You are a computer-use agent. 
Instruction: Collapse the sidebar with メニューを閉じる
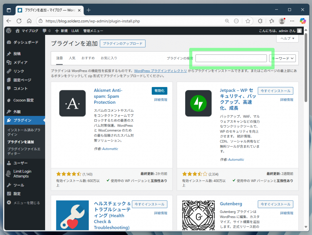tap(26, 203)
